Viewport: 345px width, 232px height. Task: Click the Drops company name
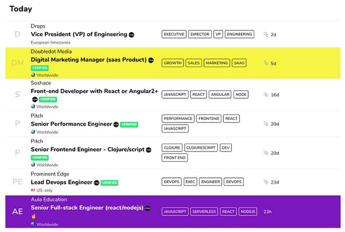click(38, 26)
